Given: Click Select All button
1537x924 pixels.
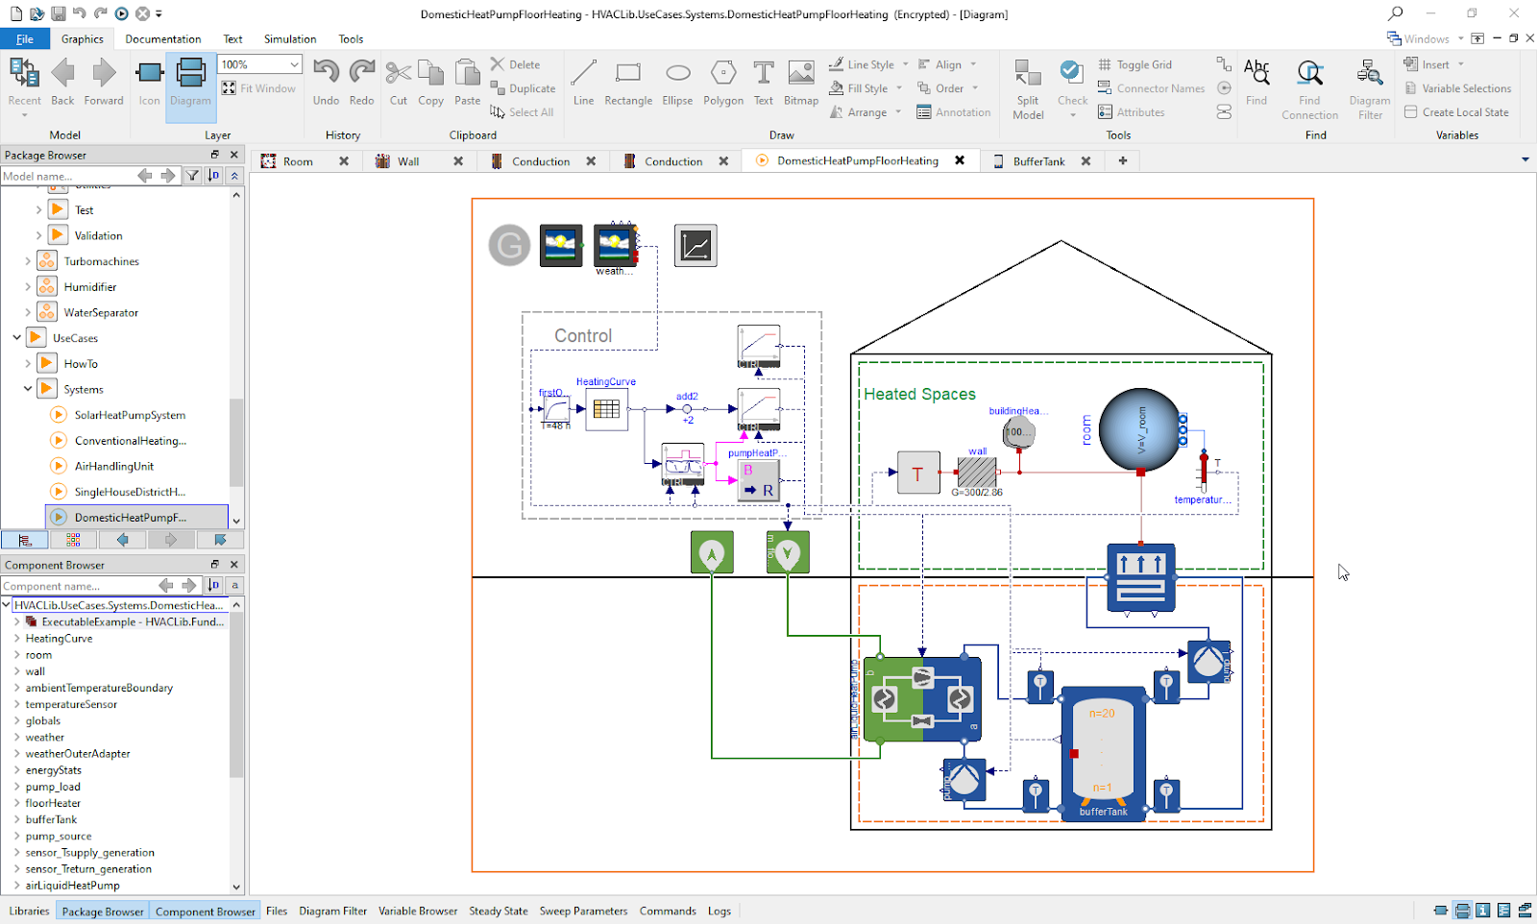Looking at the screenshot, I should point(522,112).
